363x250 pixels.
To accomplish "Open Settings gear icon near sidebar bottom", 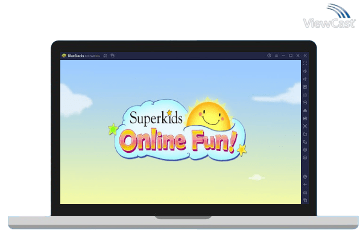I will [x=305, y=177].
